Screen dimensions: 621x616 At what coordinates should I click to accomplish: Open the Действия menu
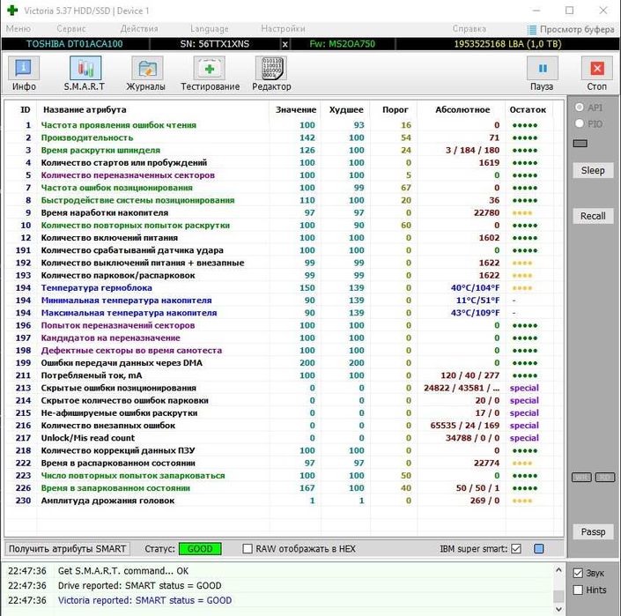(139, 29)
